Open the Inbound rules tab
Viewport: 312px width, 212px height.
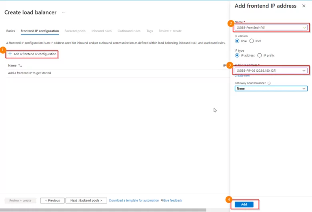pos(102,31)
